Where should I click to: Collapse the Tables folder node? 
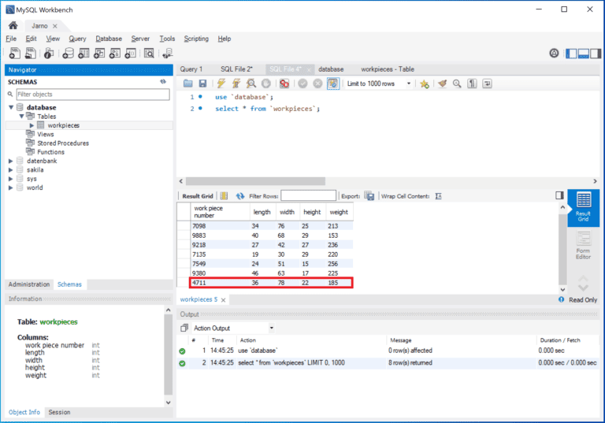click(21, 116)
